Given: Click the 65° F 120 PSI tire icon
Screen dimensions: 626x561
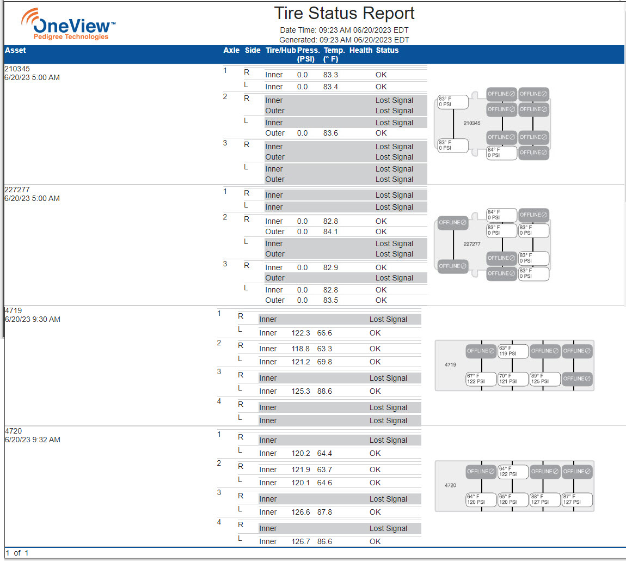Looking at the screenshot, I should coord(513,499).
